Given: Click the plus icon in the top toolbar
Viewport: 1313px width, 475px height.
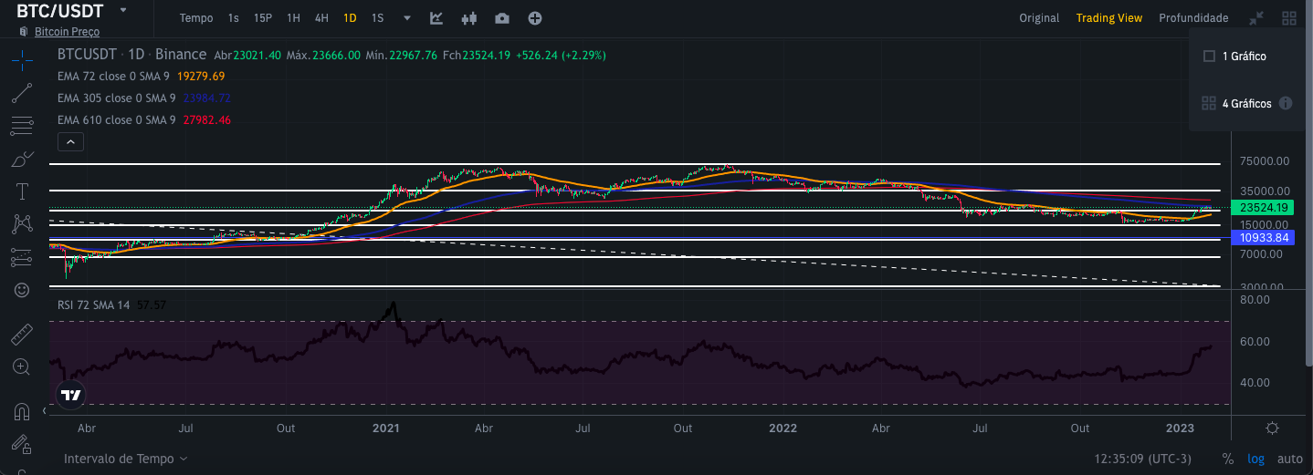Looking at the screenshot, I should (x=535, y=18).
